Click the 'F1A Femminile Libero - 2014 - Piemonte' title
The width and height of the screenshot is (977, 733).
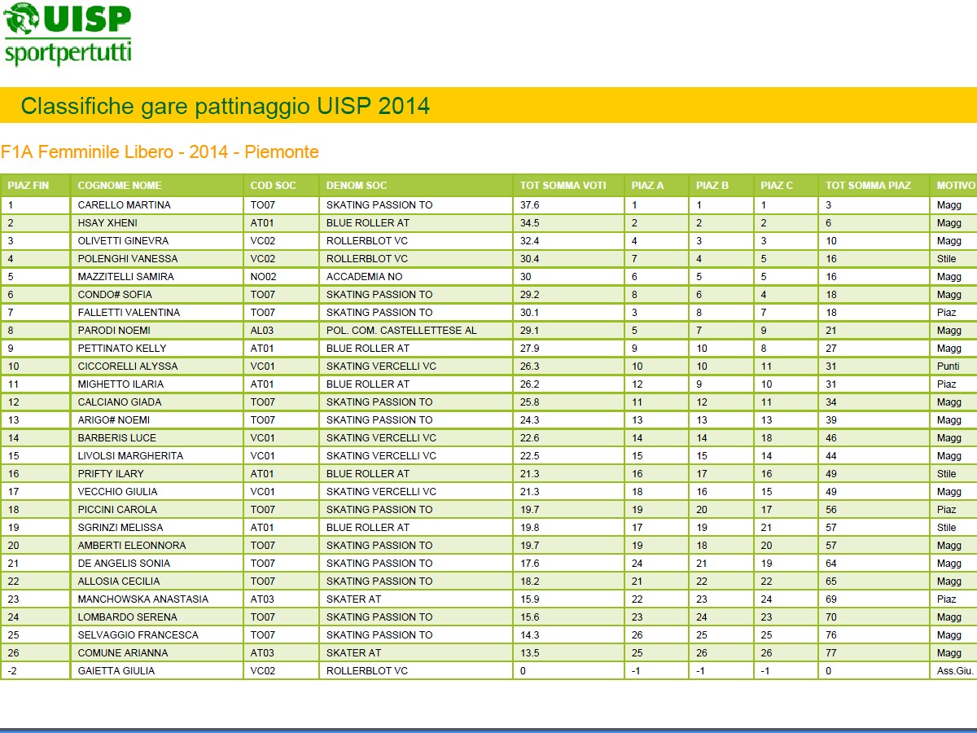160,152
